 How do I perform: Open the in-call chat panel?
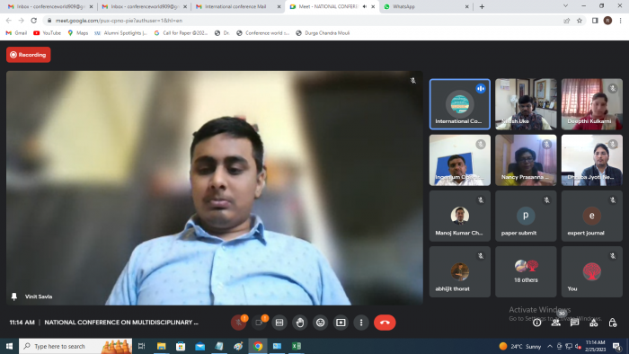pyautogui.click(x=574, y=323)
